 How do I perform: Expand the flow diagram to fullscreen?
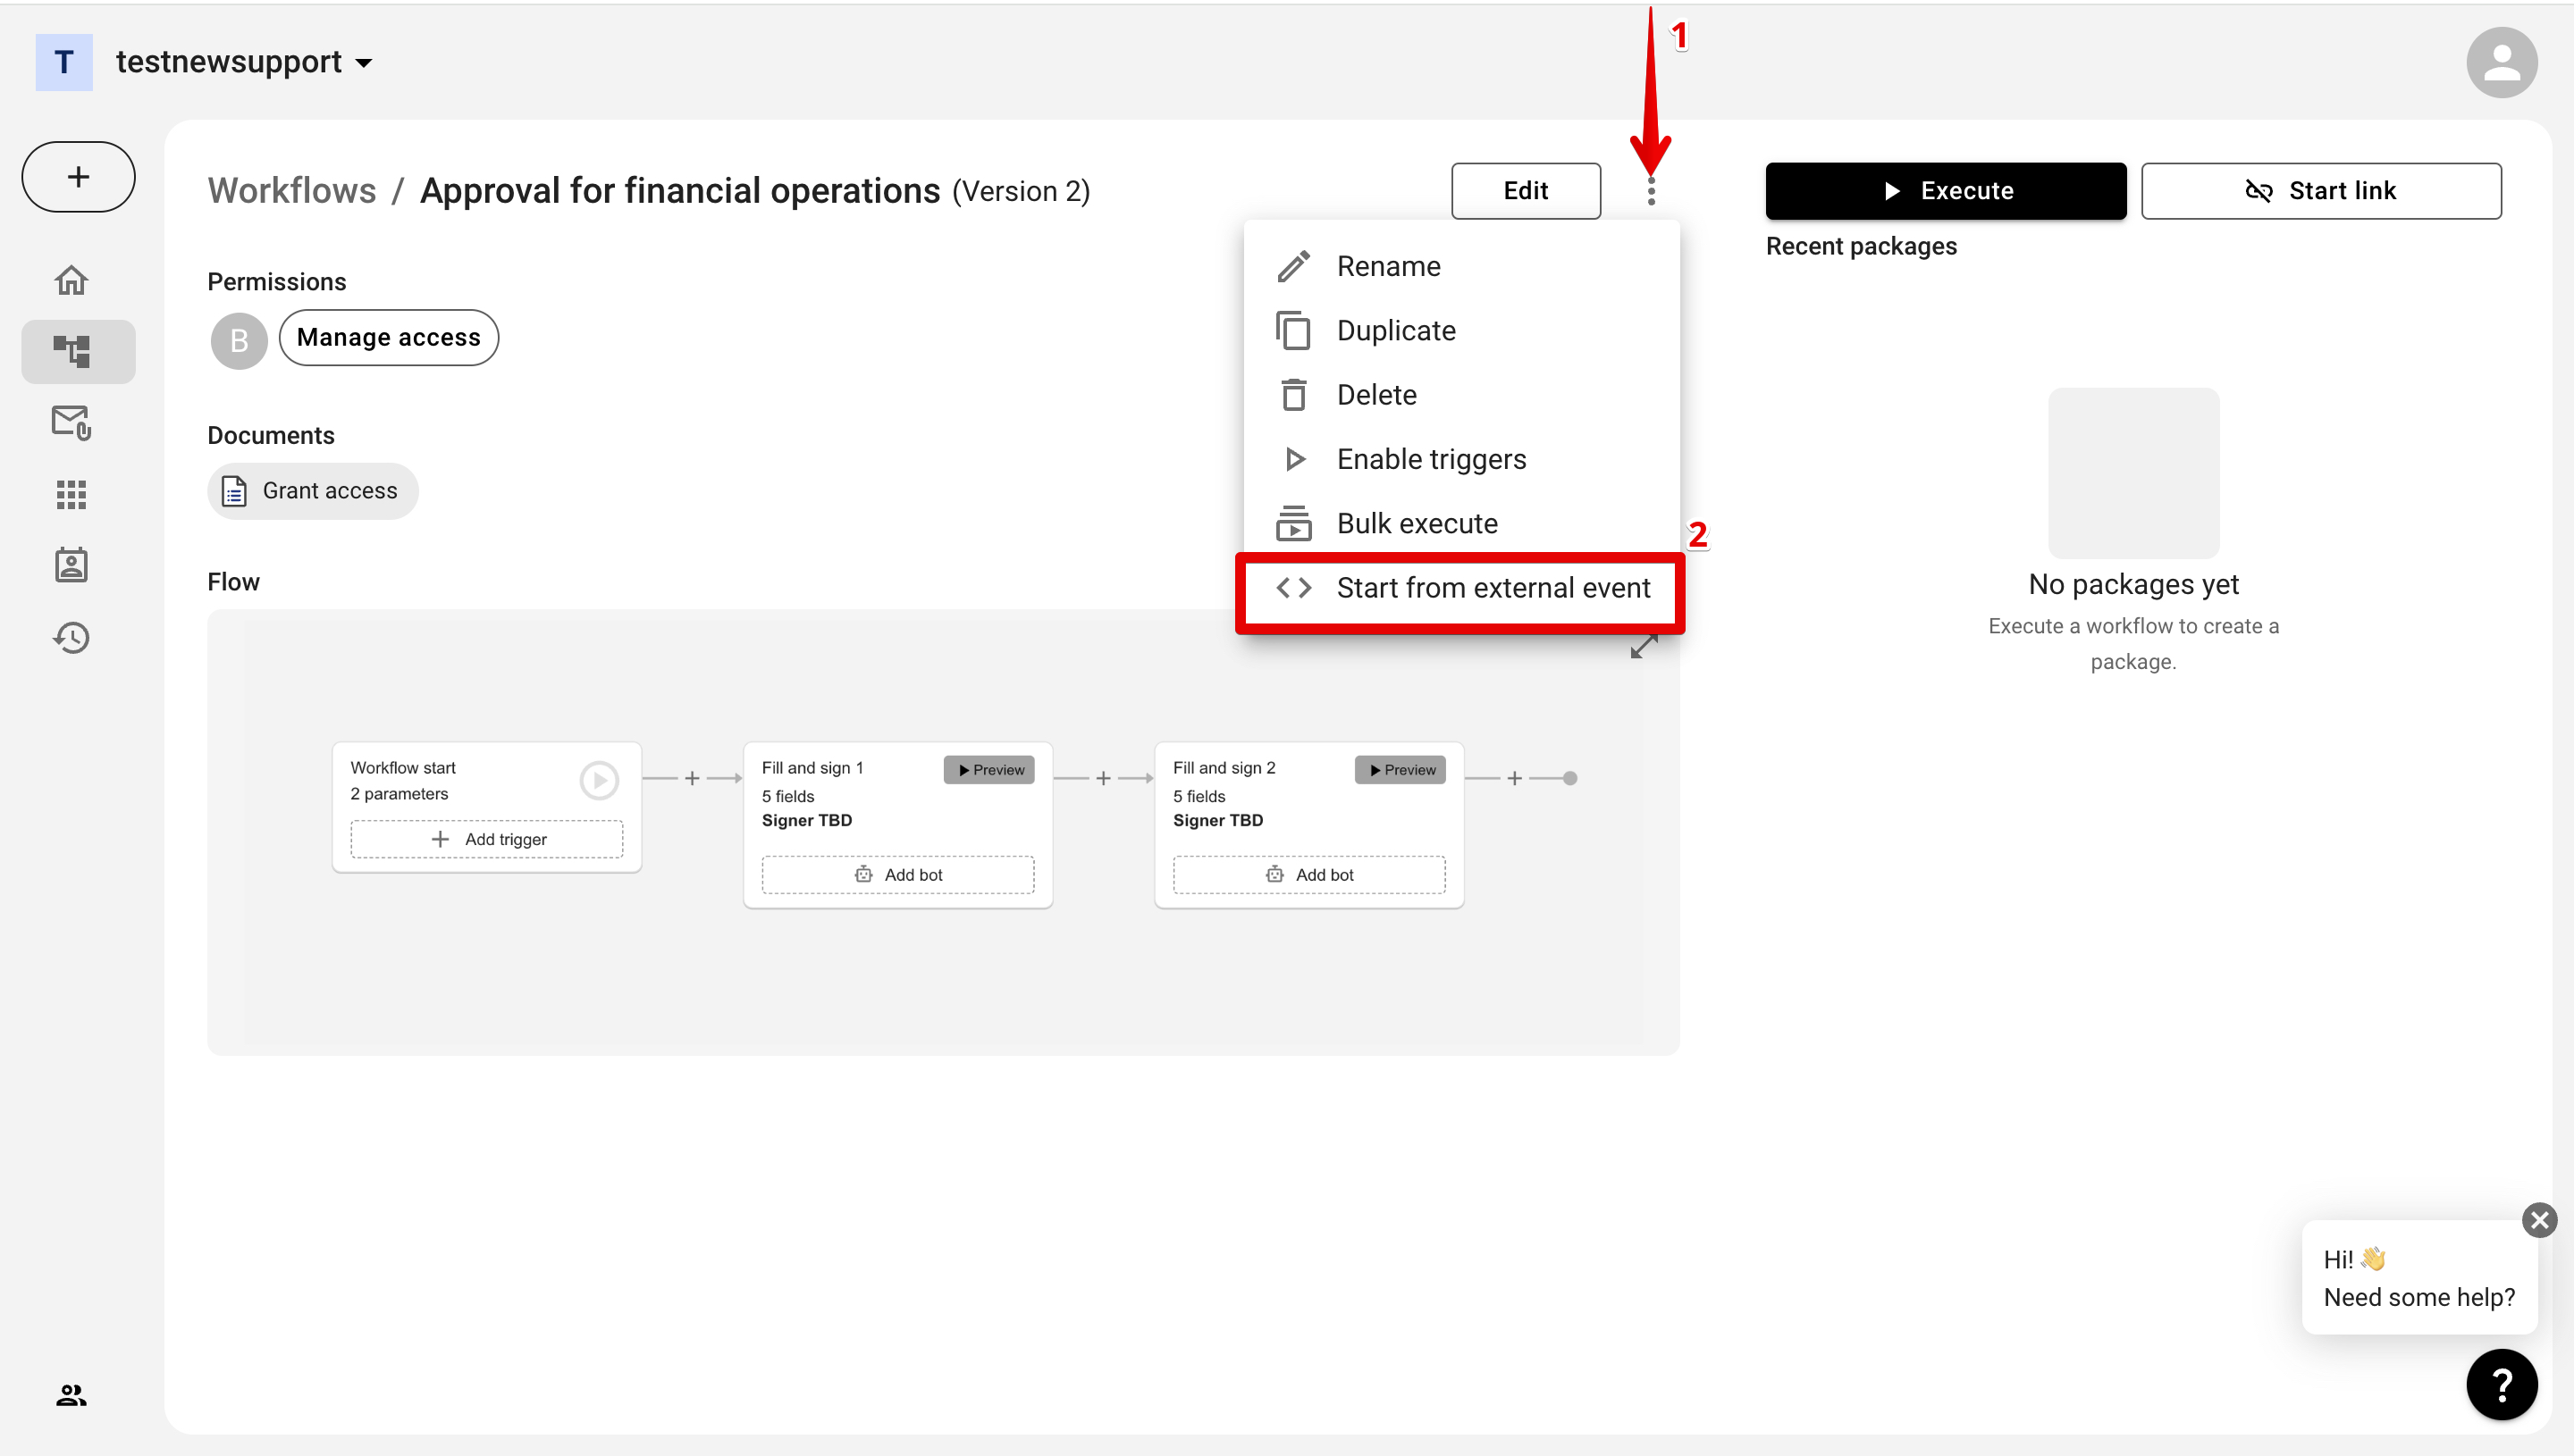1644,646
